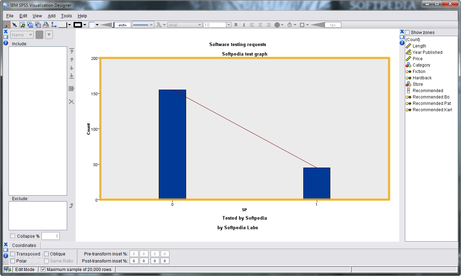
Task: Click the monitor-with-arrow status bar icon
Action: coord(8,270)
